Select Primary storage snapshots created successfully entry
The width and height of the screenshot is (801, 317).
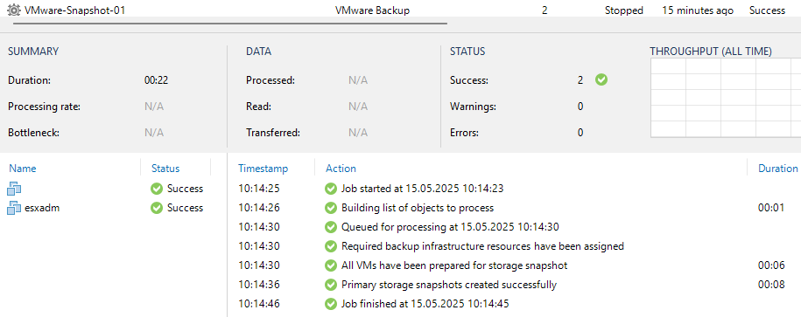[449, 285]
